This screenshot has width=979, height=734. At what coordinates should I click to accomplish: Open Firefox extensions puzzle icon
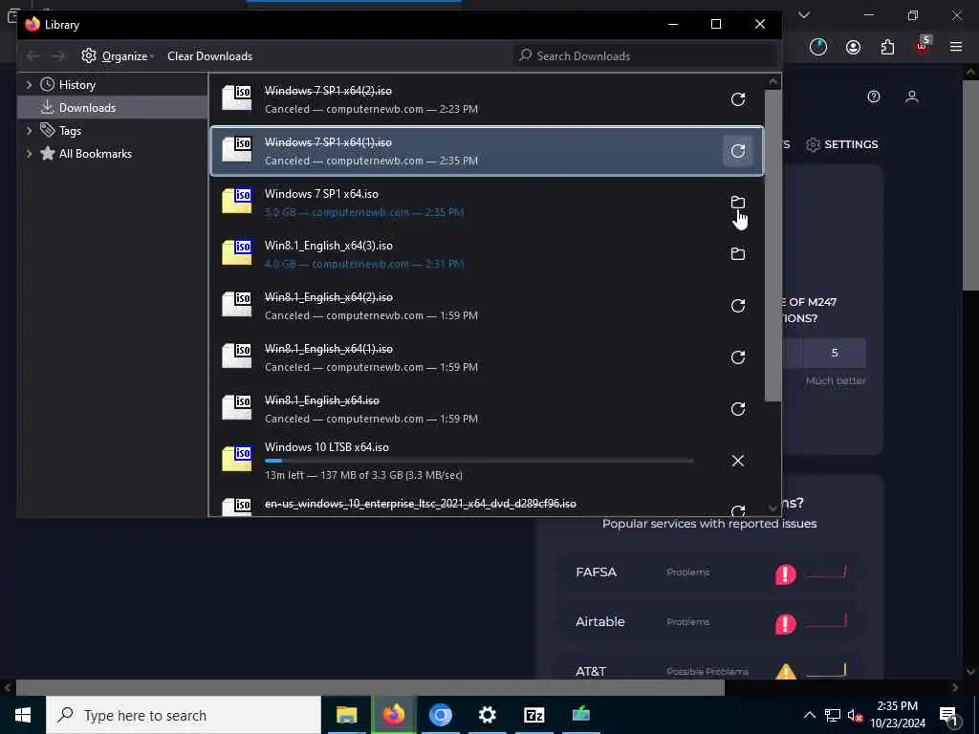[887, 47]
